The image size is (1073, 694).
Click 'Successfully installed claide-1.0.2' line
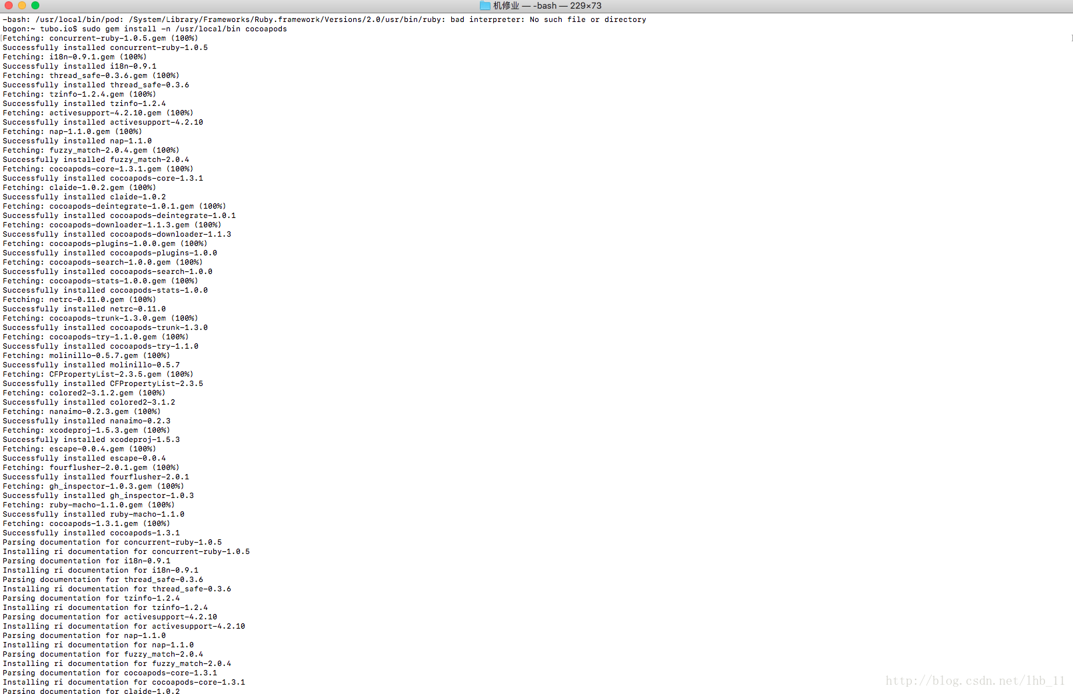(84, 197)
